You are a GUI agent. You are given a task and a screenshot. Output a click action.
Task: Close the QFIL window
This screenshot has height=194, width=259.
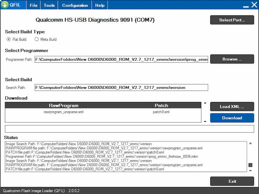pyautogui.click(x=254, y=5)
